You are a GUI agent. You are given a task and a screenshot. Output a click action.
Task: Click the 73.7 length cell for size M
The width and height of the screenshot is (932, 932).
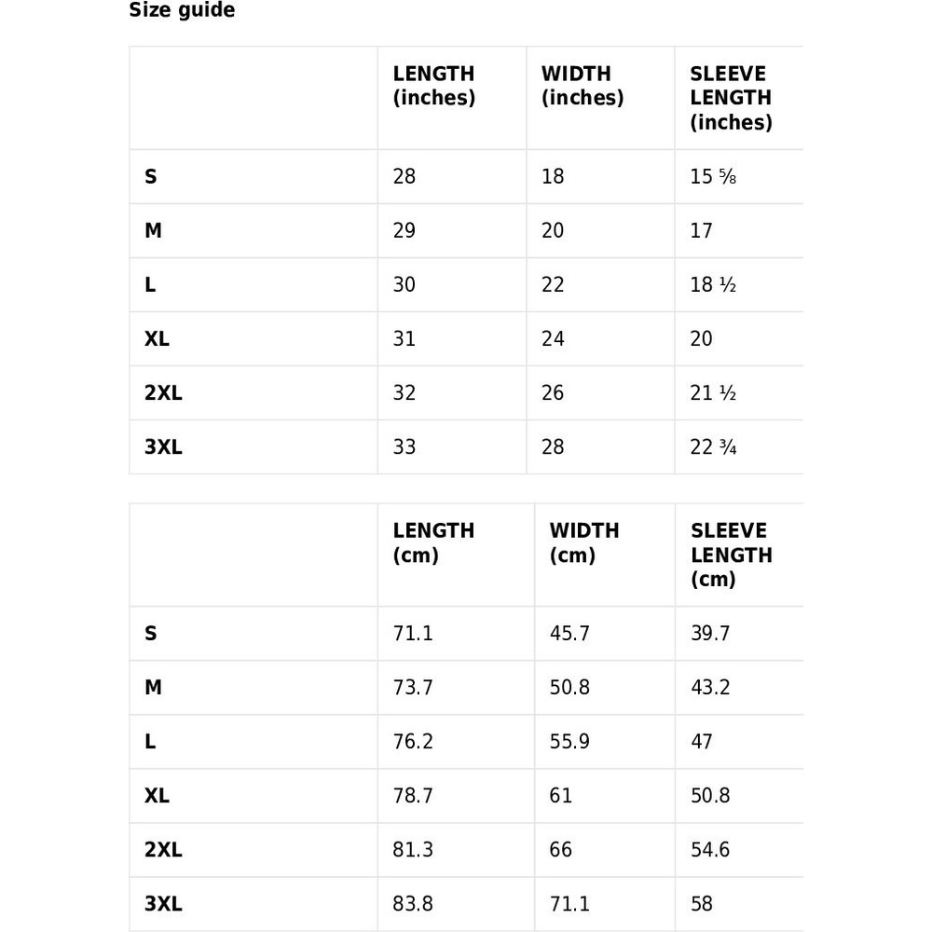click(413, 688)
